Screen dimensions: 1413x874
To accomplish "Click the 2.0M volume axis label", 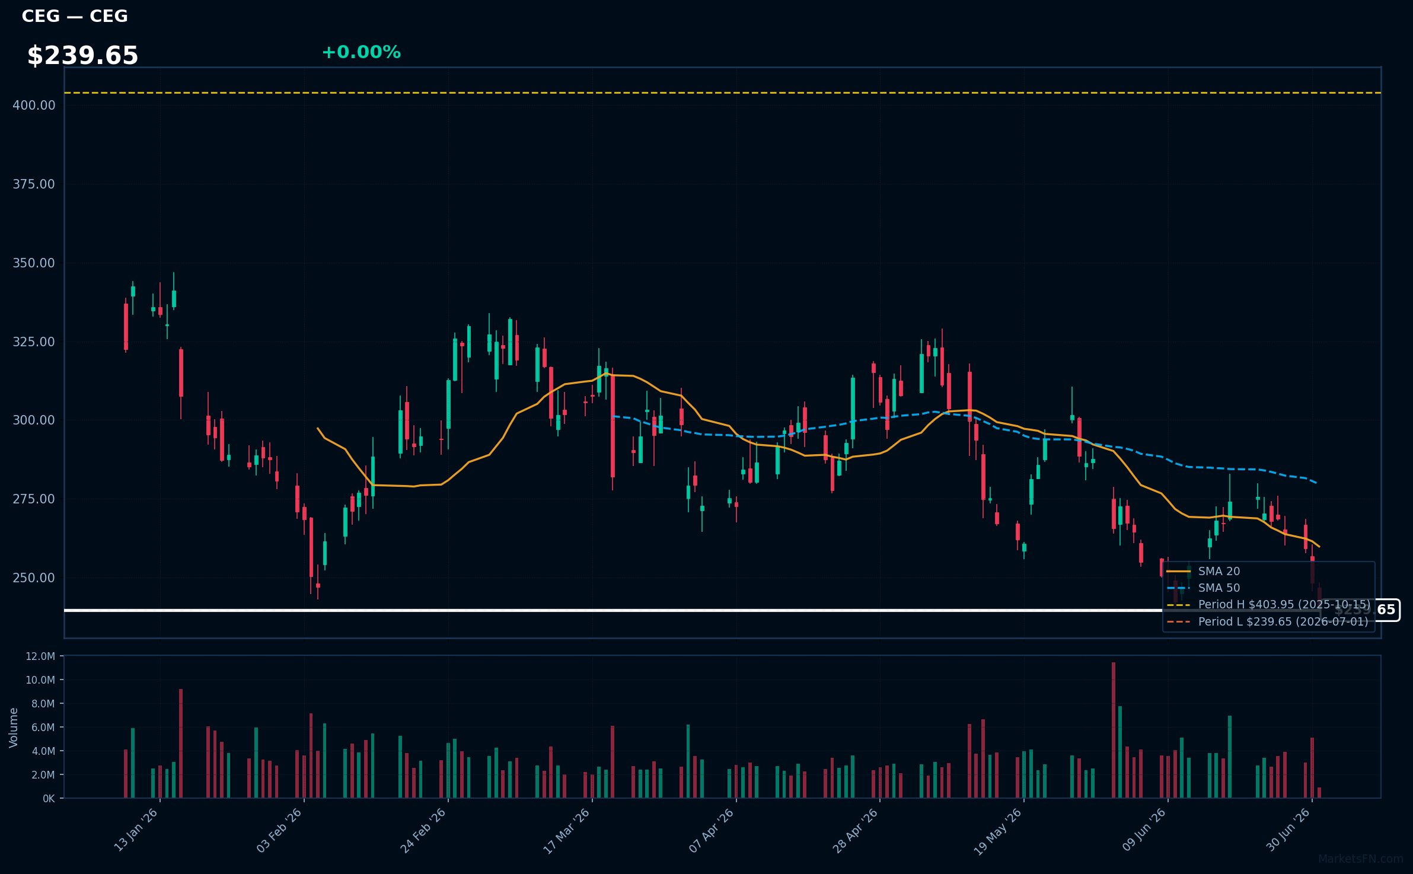I will pos(43,775).
